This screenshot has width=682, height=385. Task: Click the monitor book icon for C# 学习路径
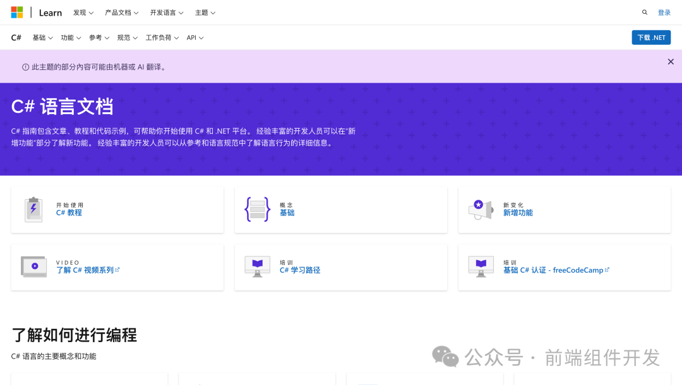258,267
